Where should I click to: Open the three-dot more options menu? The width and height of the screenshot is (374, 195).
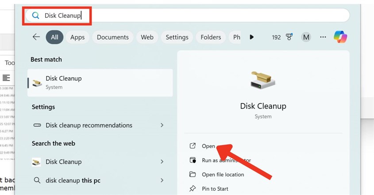323,37
